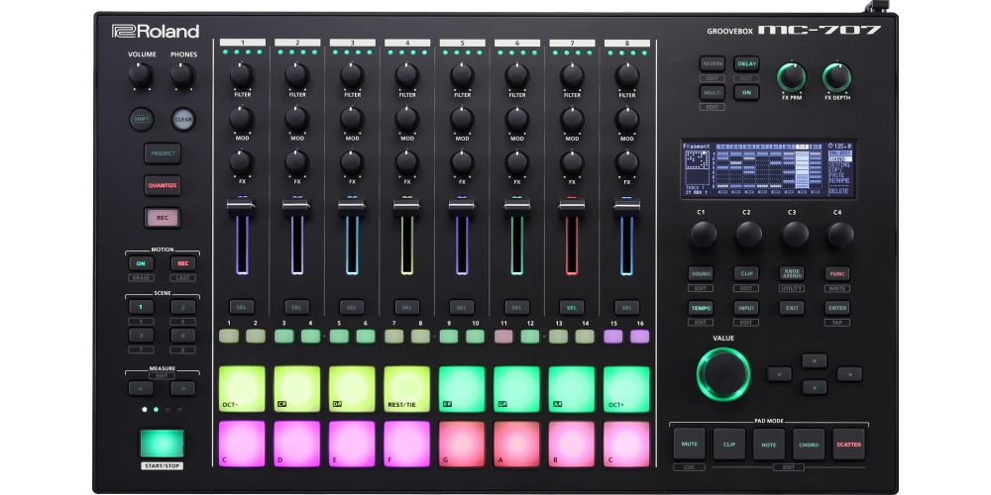Click the C4 control knob
Viewport: 991px width, 495px height.
tap(840, 235)
